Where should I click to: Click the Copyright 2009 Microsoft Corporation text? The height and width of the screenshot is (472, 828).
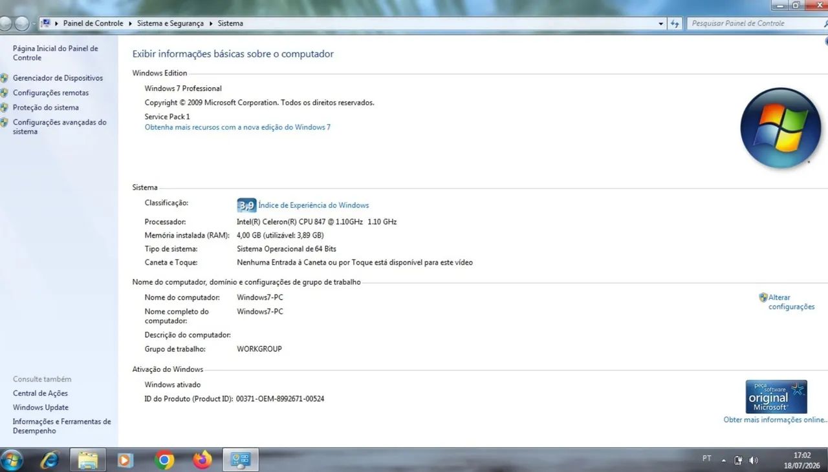259,103
